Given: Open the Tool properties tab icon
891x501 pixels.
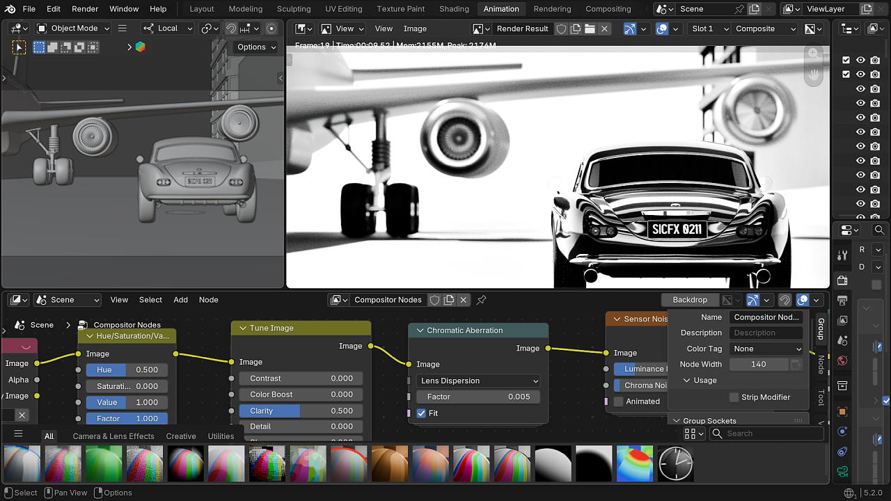Looking at the screenshot, I should pos(842,256).
